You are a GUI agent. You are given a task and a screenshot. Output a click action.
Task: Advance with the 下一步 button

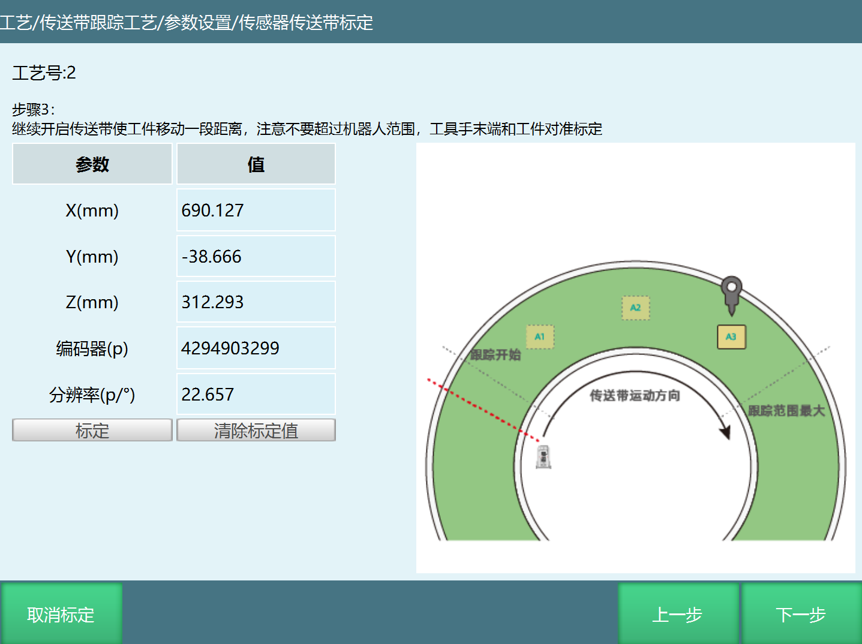(801, 614)
